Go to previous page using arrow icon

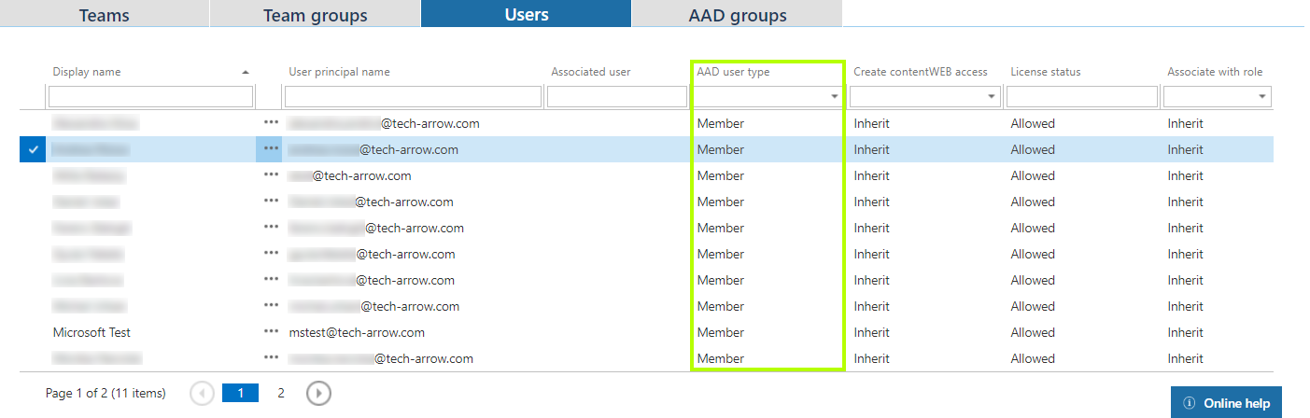[x=202, y=394]
